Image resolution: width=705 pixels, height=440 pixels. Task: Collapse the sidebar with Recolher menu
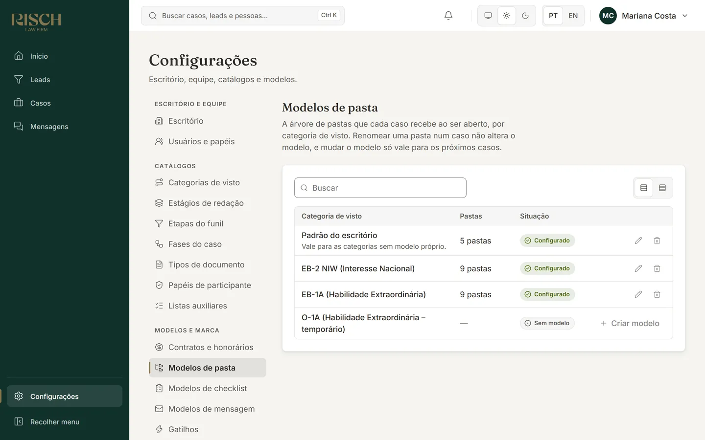(x=65, y=422)
